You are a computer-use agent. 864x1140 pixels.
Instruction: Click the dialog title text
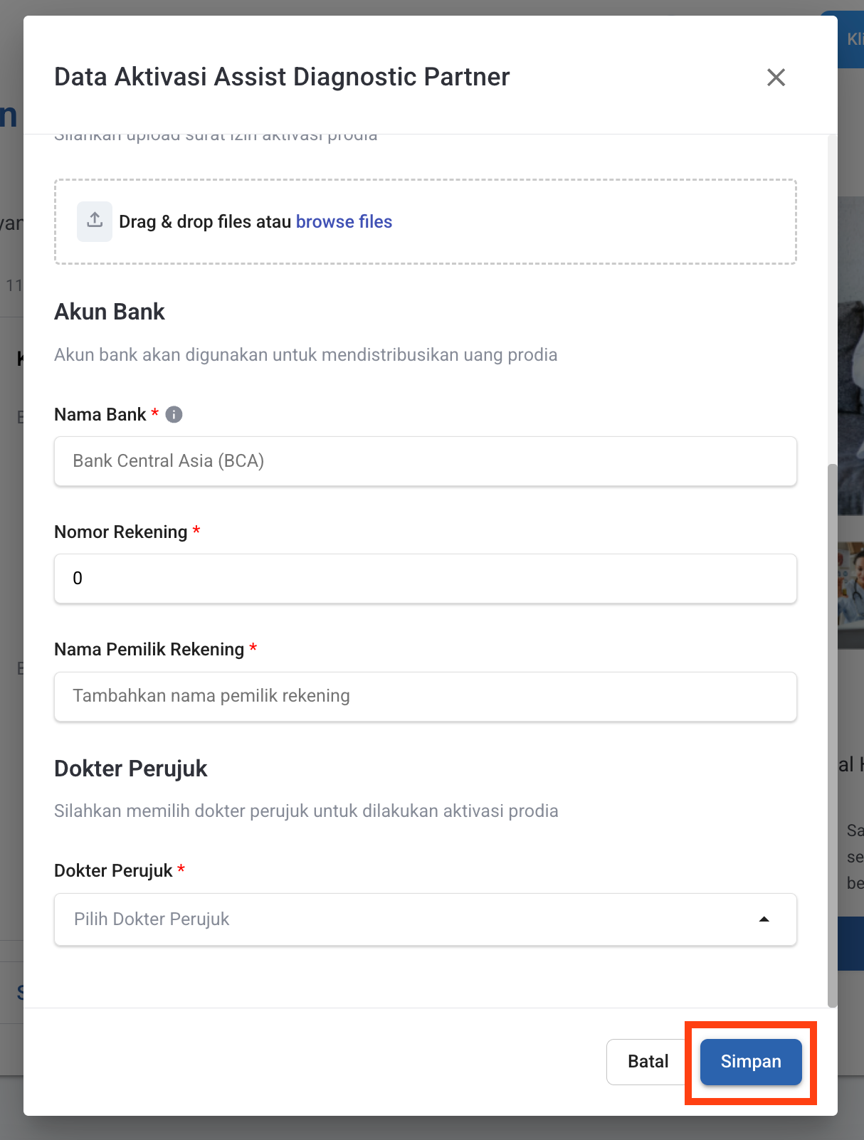(282, 77)
